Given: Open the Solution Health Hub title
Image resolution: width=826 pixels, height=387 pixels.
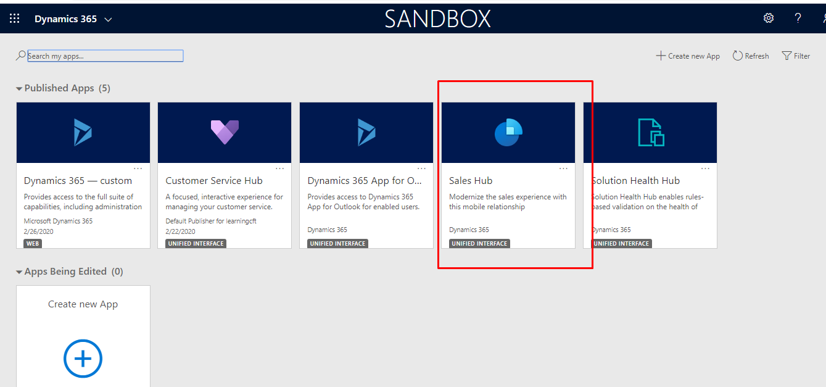Looking at the screenshot, I should [x=635, y=181].
